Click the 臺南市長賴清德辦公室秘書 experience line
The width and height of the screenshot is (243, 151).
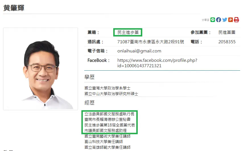point(107,119)
